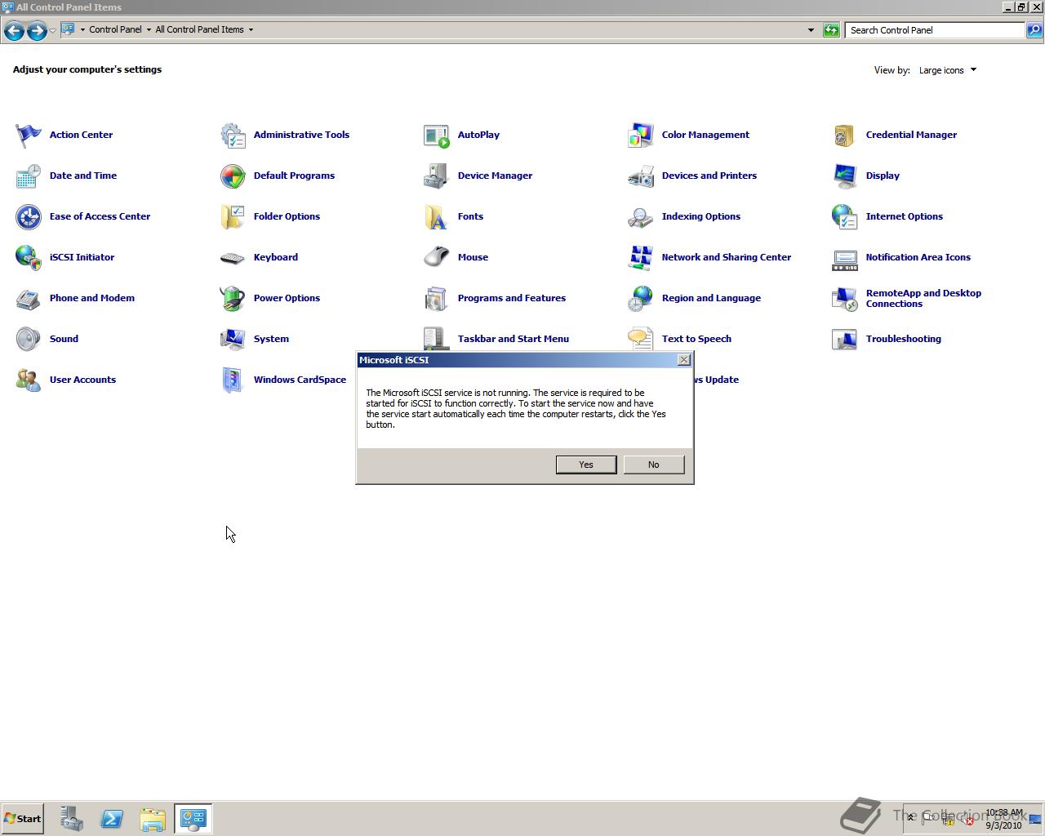Open the AutoPlay icon

coord(437,136)
